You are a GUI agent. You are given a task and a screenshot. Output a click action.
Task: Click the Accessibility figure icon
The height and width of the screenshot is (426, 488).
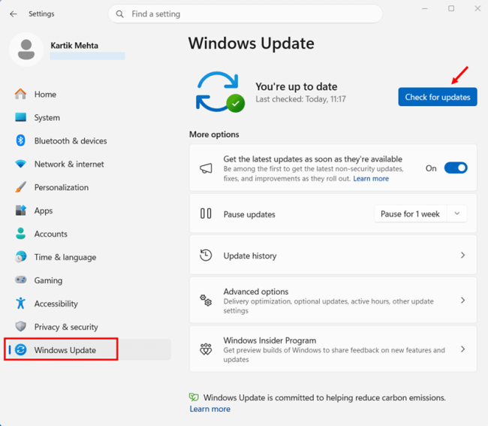20,304
